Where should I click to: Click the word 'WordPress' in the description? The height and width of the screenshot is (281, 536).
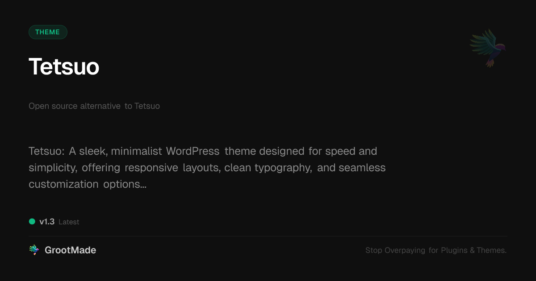click(x=193, y=151)
